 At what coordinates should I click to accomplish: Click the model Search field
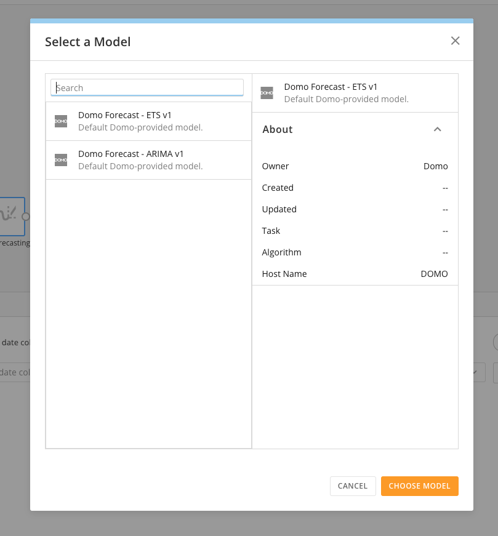click(147, 87)
